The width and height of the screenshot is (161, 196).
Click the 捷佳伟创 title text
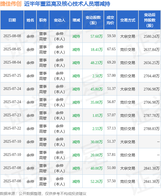tap(11, 4)
